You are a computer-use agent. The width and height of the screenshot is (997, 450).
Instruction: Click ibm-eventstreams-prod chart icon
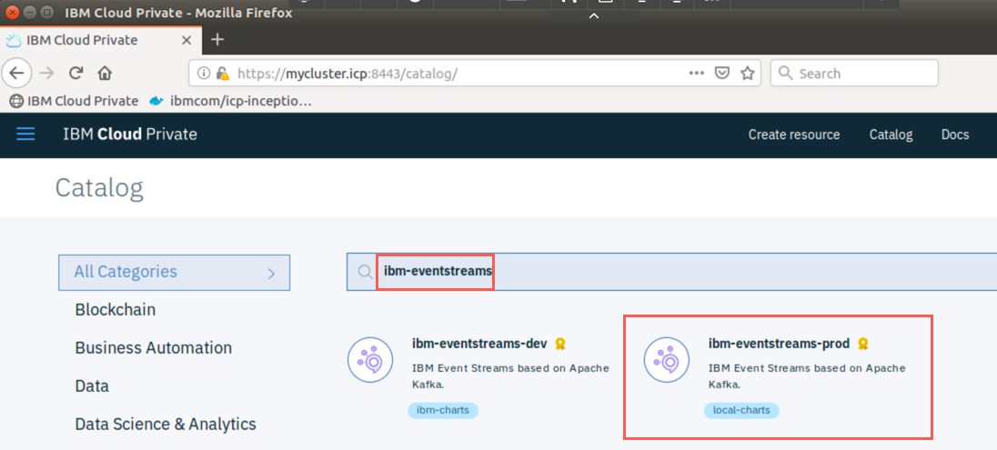coord(667,360)
